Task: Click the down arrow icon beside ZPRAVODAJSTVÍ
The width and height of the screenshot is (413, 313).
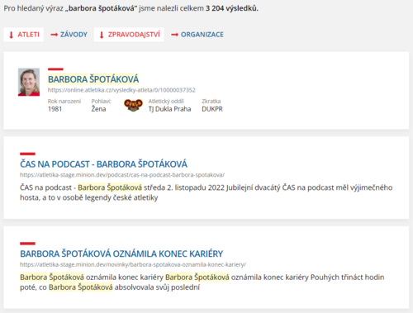Action: (x=102, y=35)
